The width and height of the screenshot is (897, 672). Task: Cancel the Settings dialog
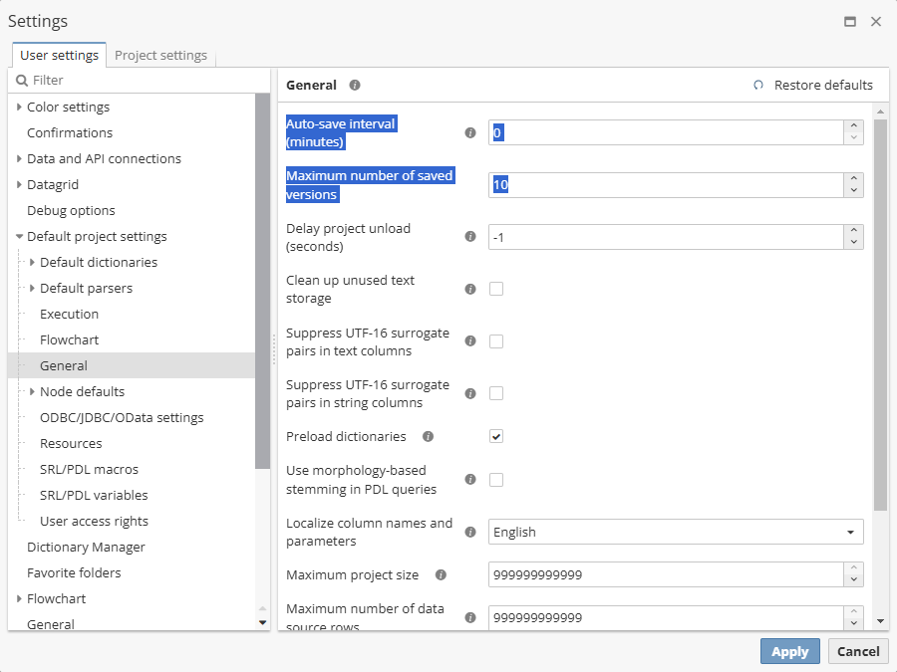[x=857, y=651]
